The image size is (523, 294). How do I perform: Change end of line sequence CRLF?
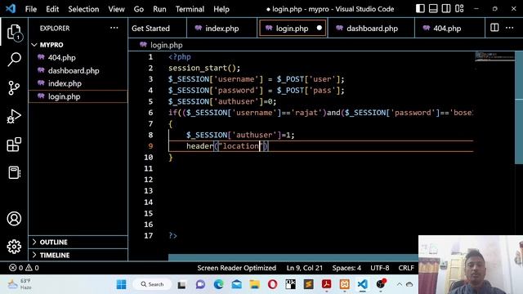pyautogui.click(x=406, y=268)
